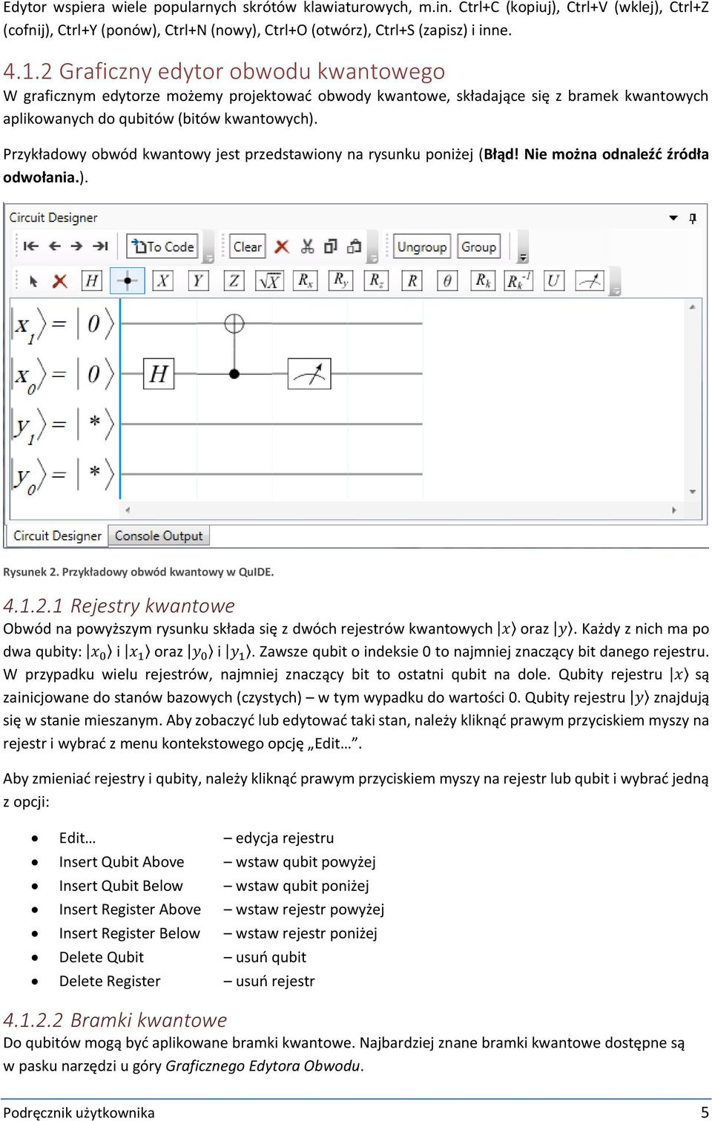Click the previous step left arrow
This screenshot has height=1121, width=712.
pyautogui.click(x=55, y=246)
